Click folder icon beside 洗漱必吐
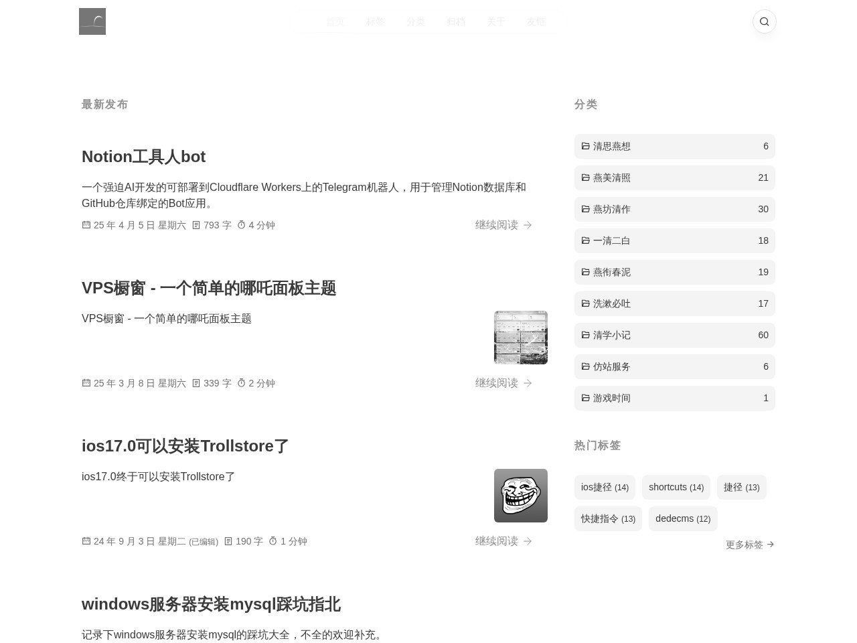The image size is (857, 643). [x=586, y=303]
